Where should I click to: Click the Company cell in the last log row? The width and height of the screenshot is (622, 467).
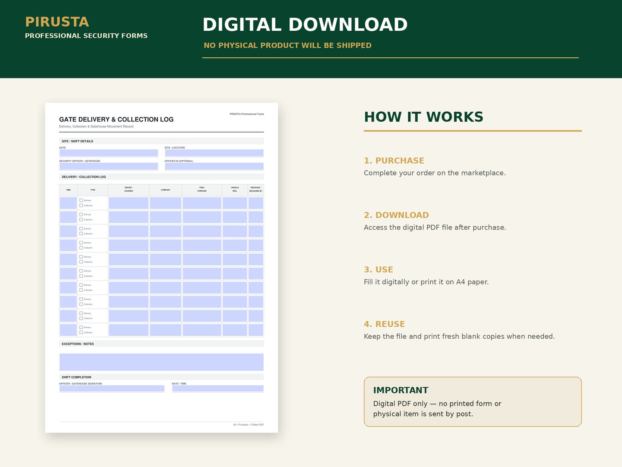tap(165, 330)
